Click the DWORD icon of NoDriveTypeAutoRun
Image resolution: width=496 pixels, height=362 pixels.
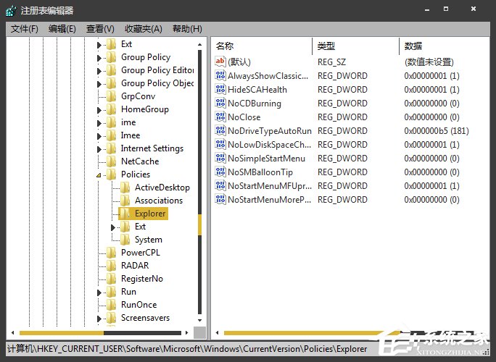[x=220, y=130]
